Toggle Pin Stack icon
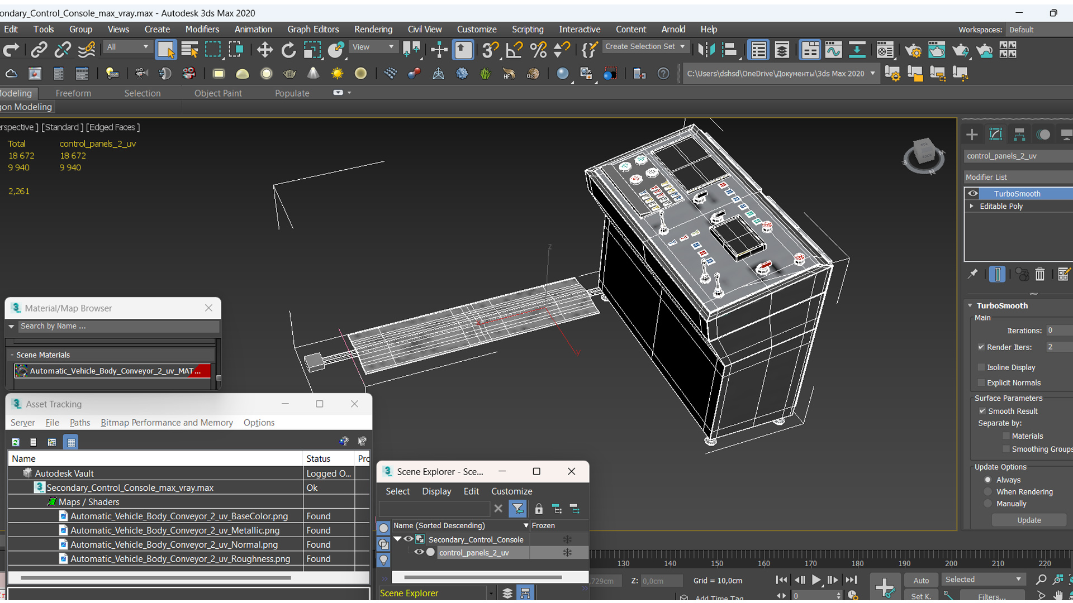The width and height of the screenshot is (1073, 603). click(x=973, y=274)
